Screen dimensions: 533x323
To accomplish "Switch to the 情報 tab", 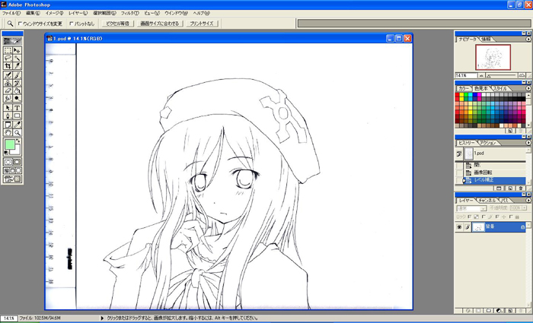I will tap(486, 40).
